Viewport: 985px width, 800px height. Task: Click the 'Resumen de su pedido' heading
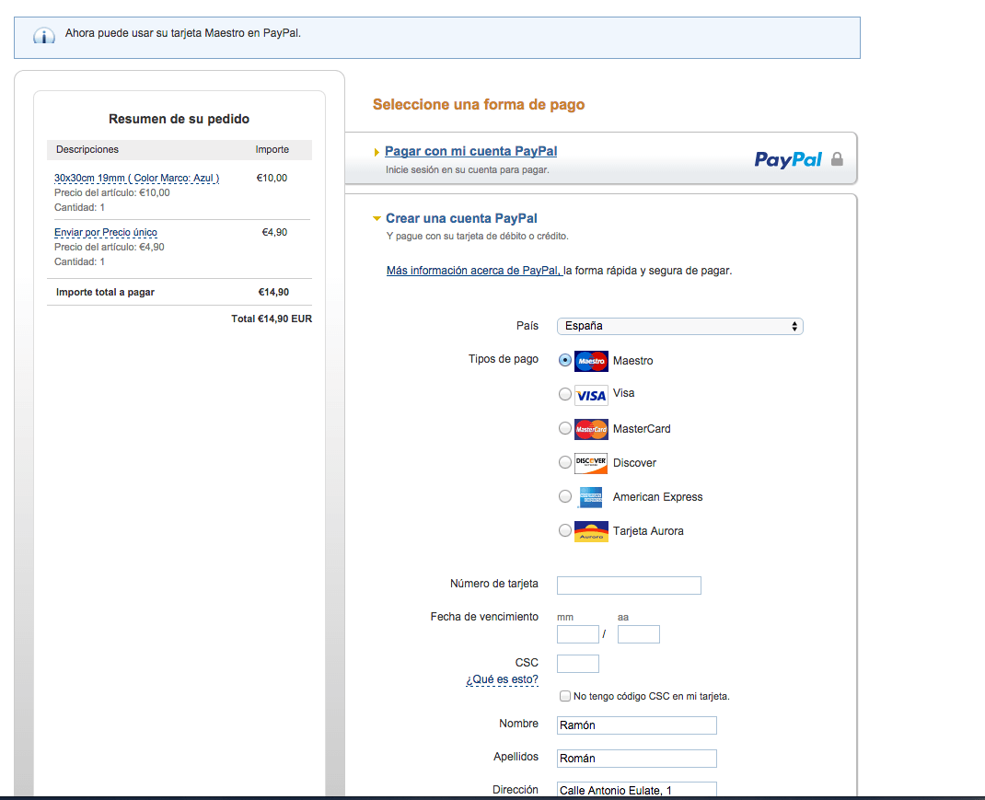coord(179,119)
